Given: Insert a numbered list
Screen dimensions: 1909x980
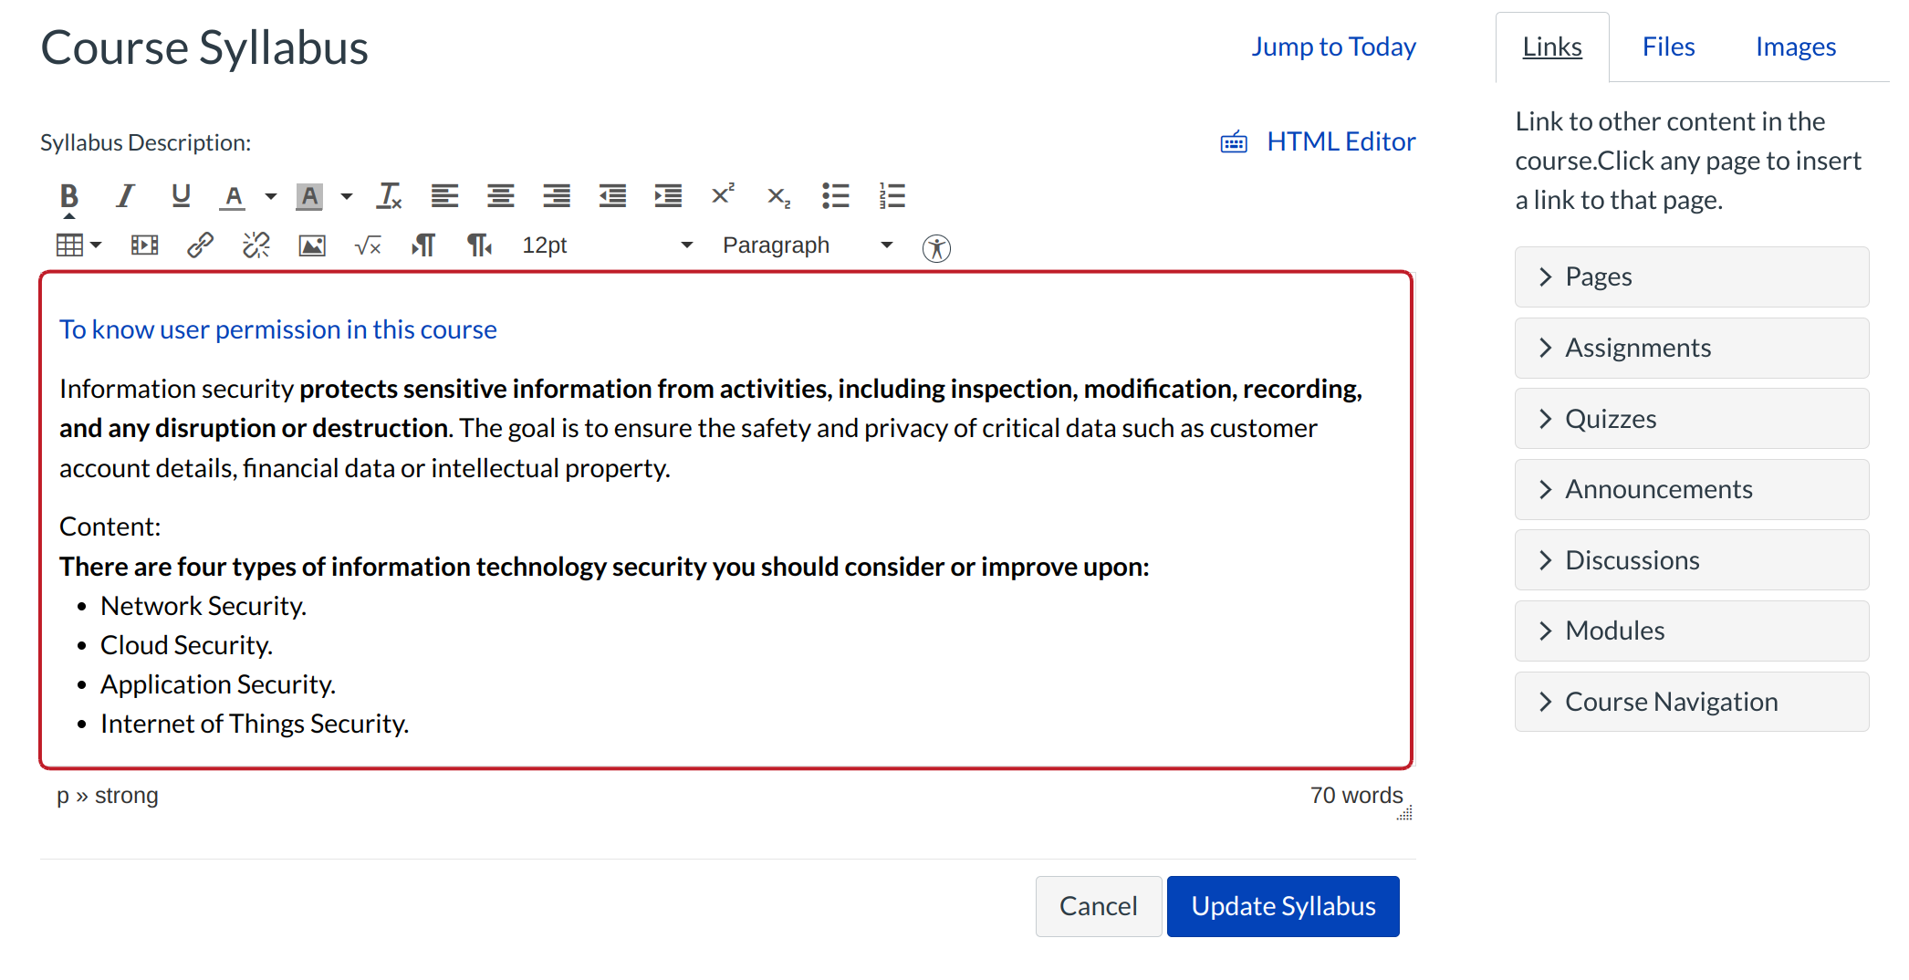Looking at the screenshot, I should pos(892,196).
